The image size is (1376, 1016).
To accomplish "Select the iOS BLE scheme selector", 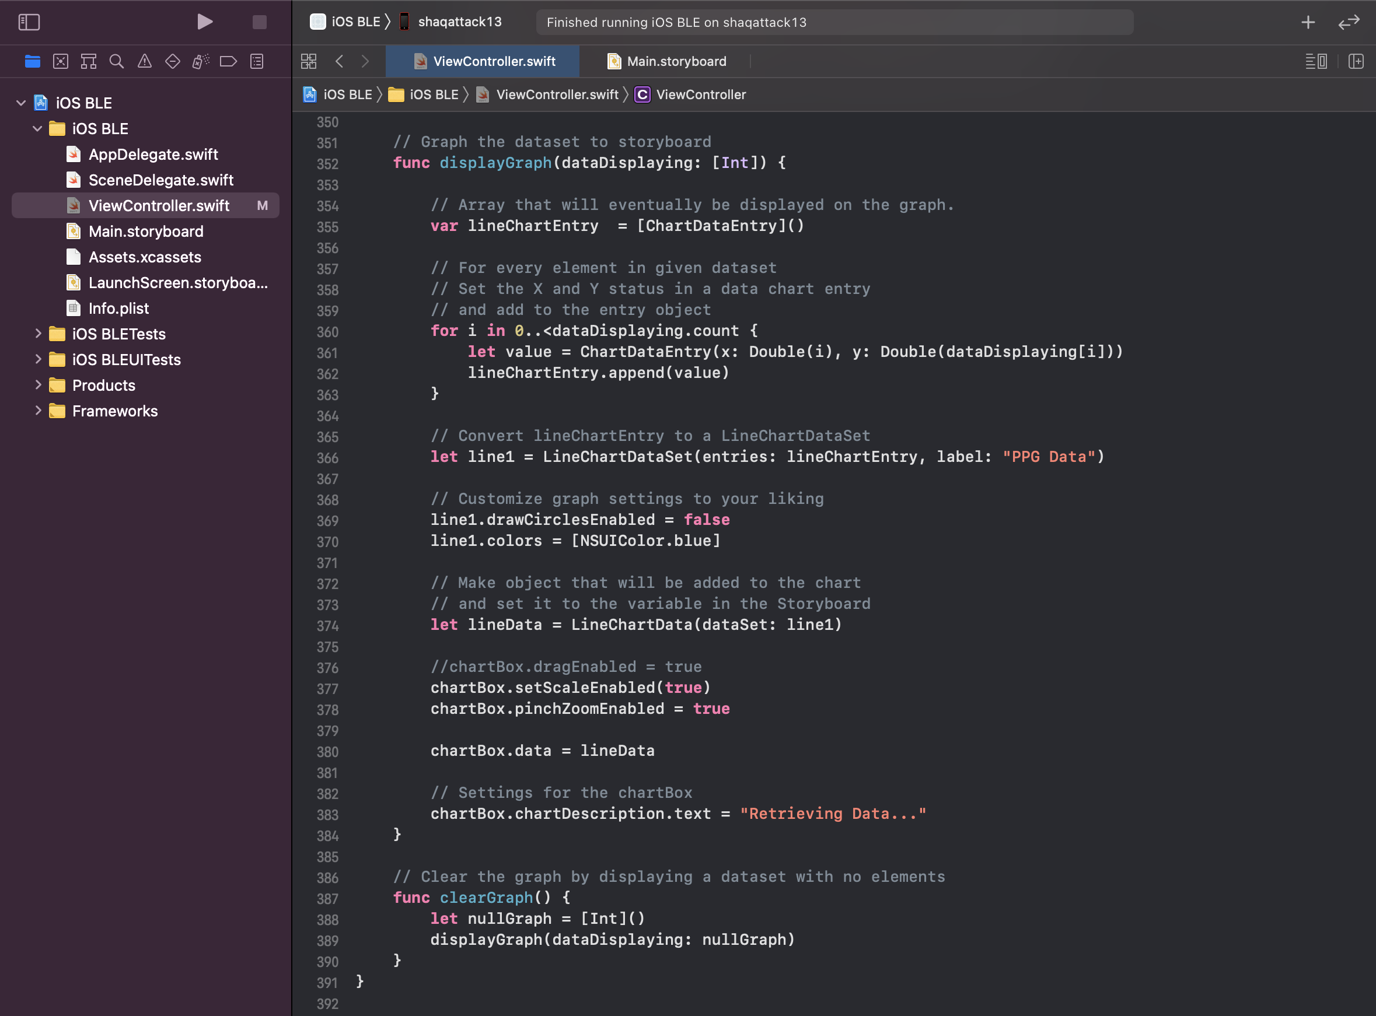I will click(345, 22).
